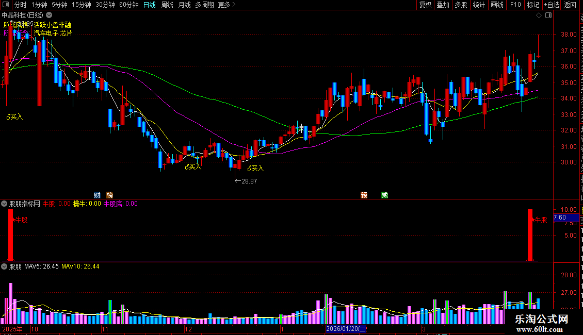Toggle the side panel icon in chart corner
Viewport: 583px width, 335px height.
point(548,15)
